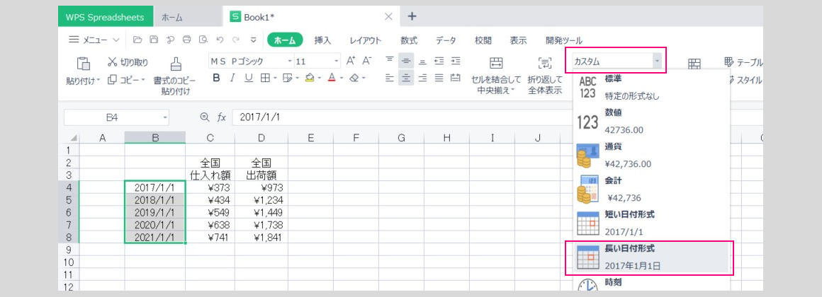Undo the last action
This screenshot has width=822, height=297.
(x=220, y=40)
